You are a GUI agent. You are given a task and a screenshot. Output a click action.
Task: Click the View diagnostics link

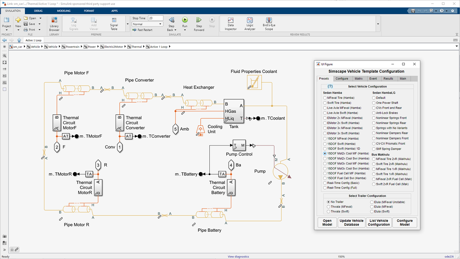click(x=238, y=256)
